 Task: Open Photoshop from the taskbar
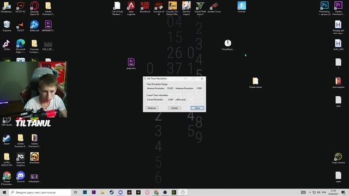85,192
